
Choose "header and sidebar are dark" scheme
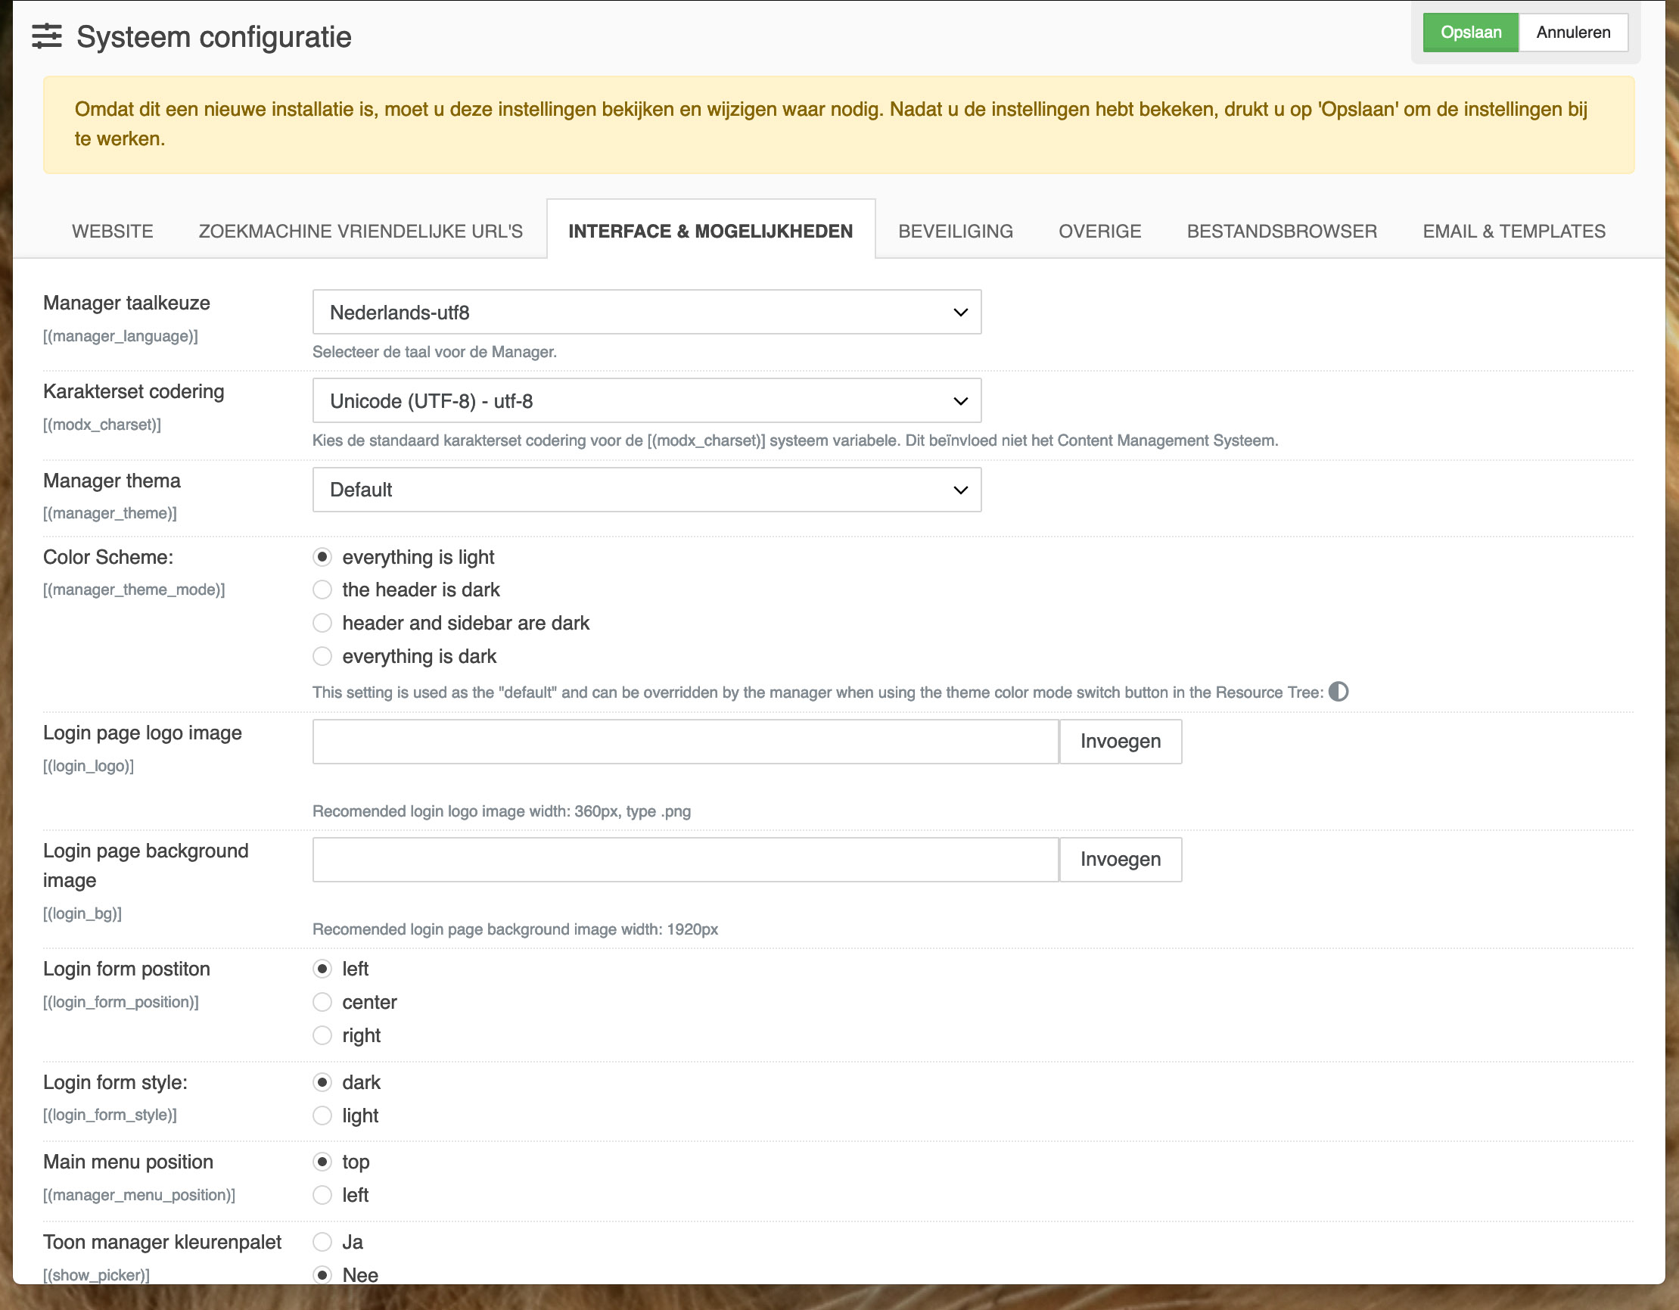322,623
